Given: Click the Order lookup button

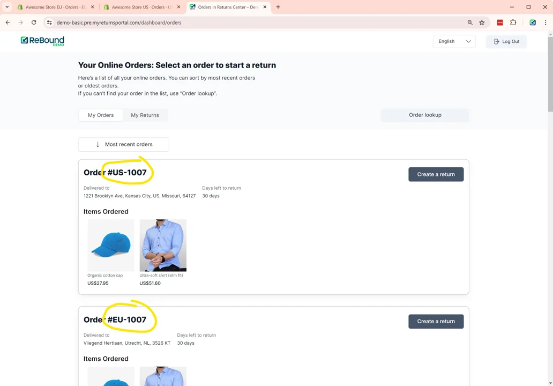Looking at the screenshot, I should 425,115.
